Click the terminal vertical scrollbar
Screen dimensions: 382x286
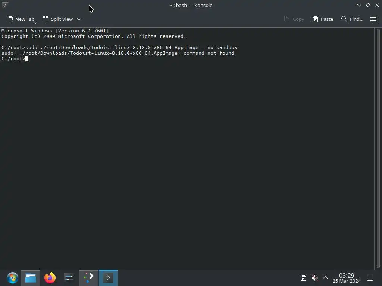(x=378, y=148)
